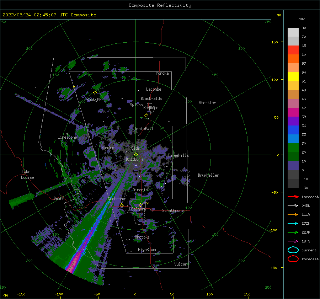Screen dimensions: 320x299
Task: Click the Cochrane label
Action: [x=116, y=199]
